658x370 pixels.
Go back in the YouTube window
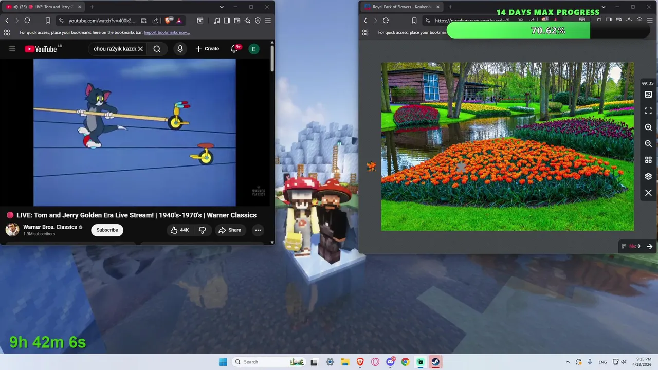pos(7,21)
